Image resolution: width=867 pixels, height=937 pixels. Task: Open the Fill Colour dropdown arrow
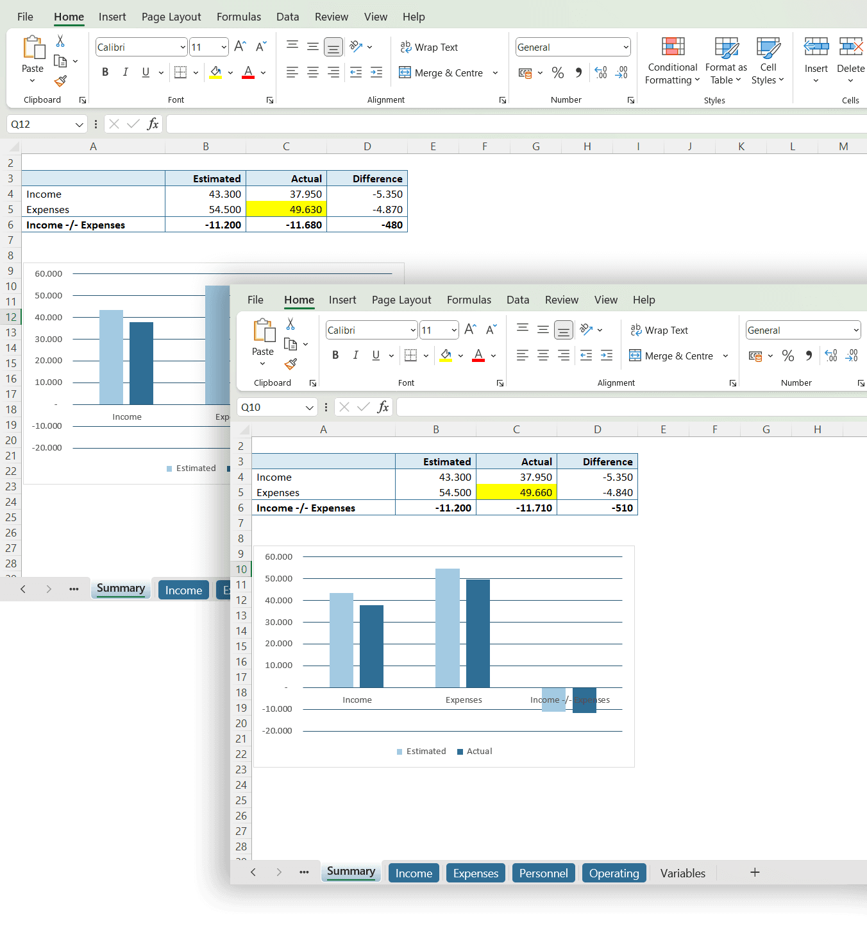[x=460, y=356]
